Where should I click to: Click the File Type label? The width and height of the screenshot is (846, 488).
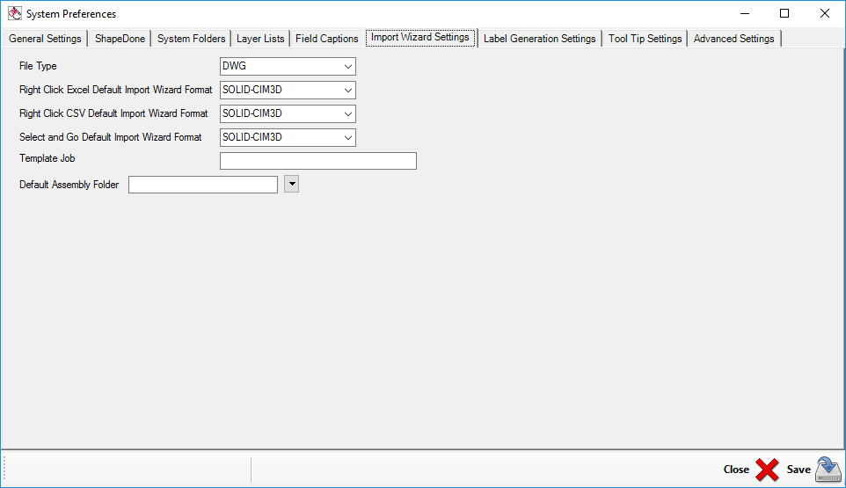point(38,66)
